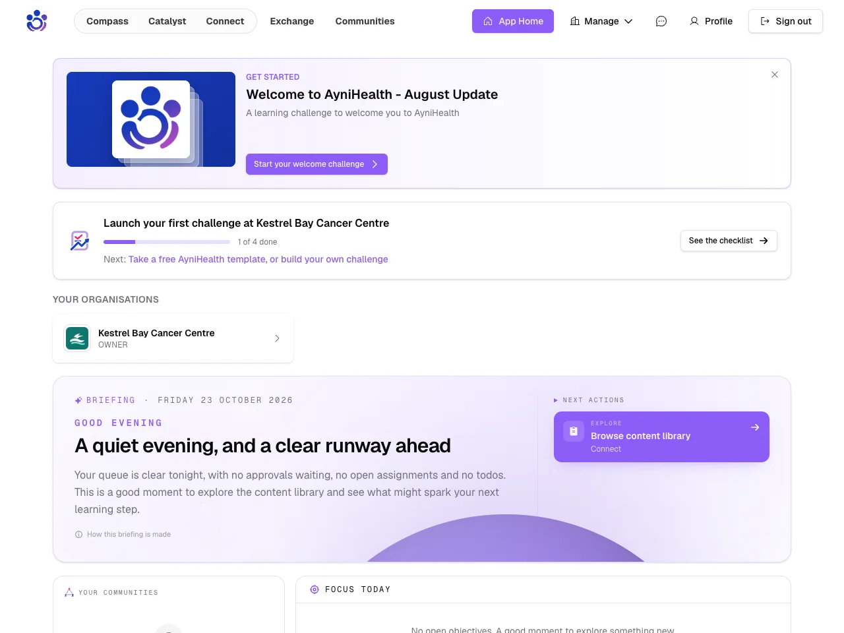Click the Your Communities icon
The image size is (844, 633).
pyautogui.click(x=69, y=593)
